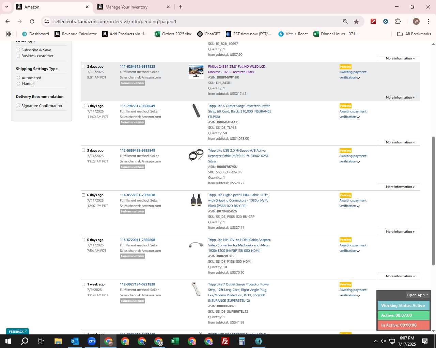This screenshot has height=348, width=436.
Task: Select order 111-6294612-6381823 checkbox
Action: (83, 67)
